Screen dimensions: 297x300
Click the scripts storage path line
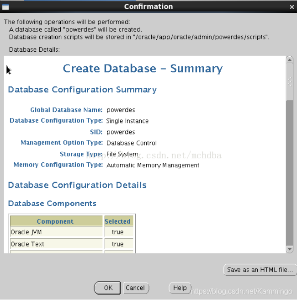tap(139, 37)
